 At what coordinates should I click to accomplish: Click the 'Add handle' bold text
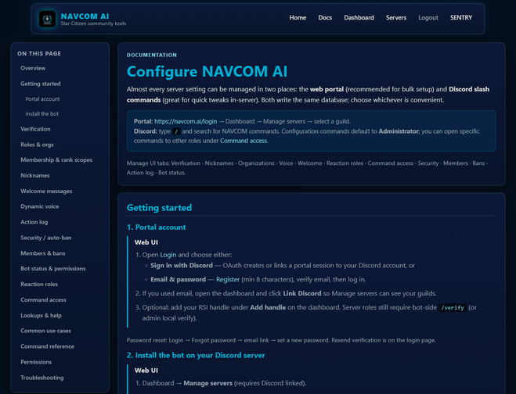(x=268, y=307)
